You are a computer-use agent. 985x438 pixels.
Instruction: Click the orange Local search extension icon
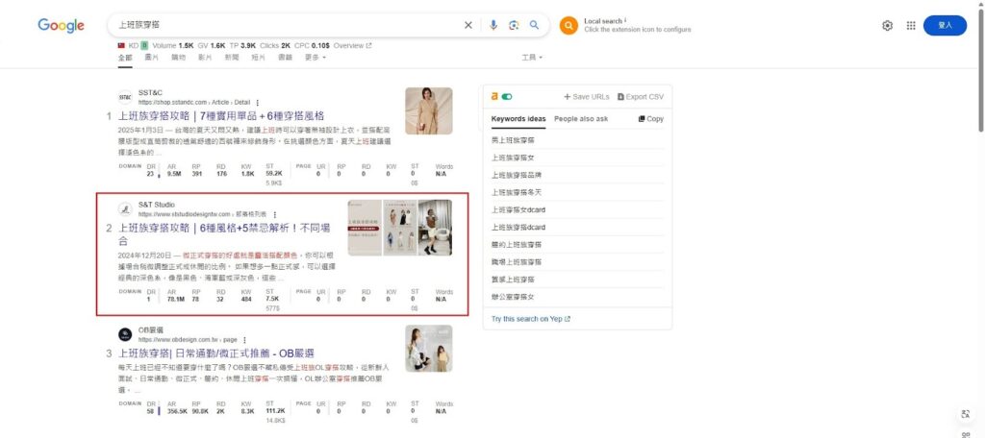[568, 25]
